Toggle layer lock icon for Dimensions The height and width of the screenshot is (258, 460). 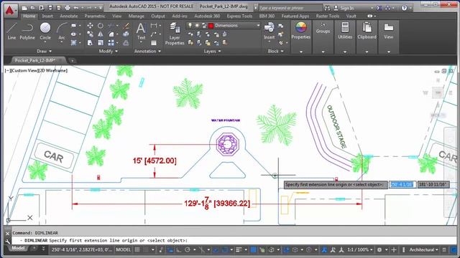coord(204,26)
